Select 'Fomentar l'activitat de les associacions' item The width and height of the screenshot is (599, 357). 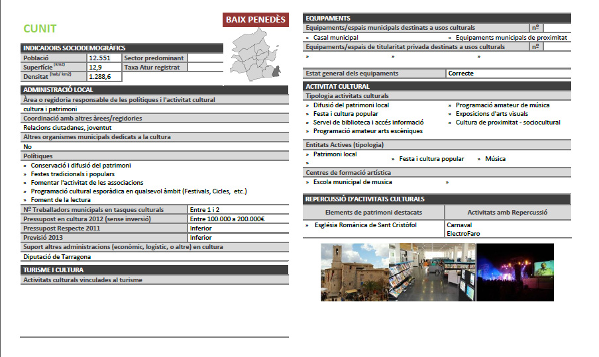click(87, 183)
